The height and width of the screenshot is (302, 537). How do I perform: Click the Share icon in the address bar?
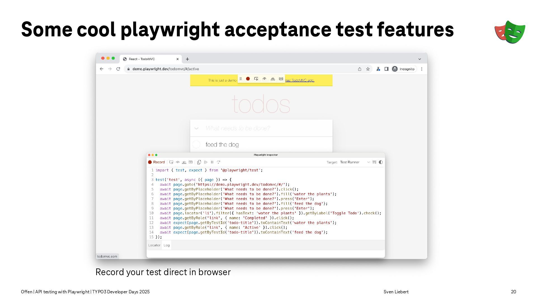(x=360, y=69)
